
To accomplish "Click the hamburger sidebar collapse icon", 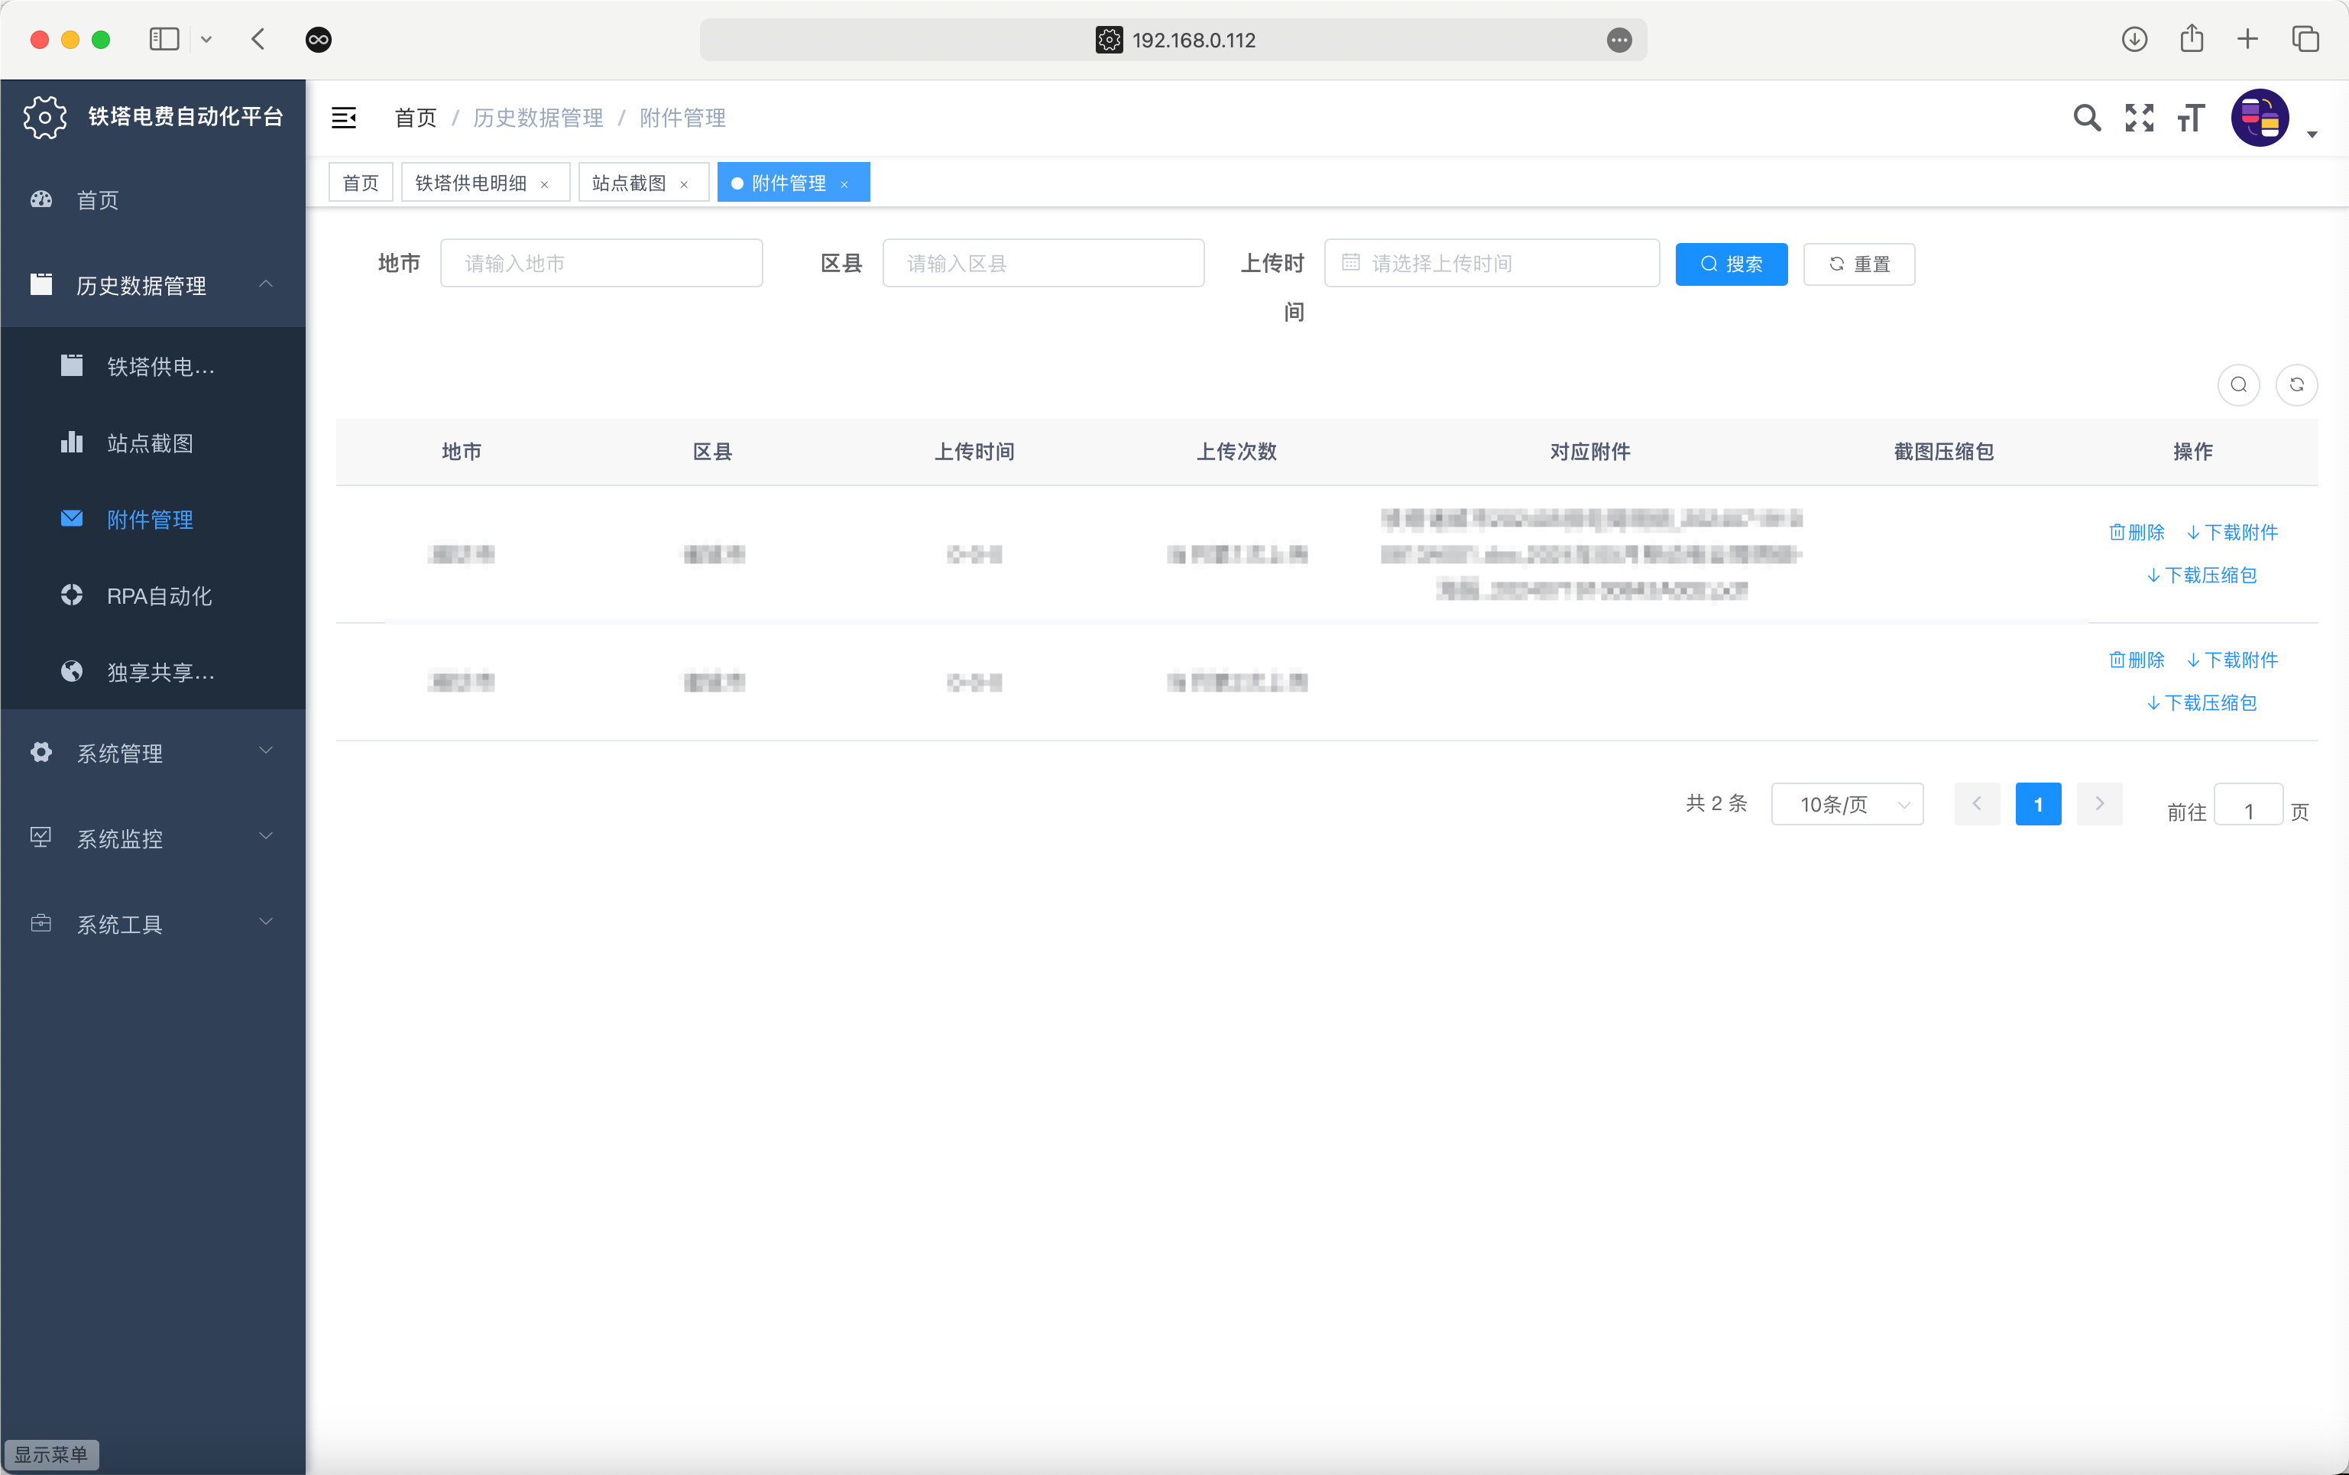I will click(x=343, y=118).
